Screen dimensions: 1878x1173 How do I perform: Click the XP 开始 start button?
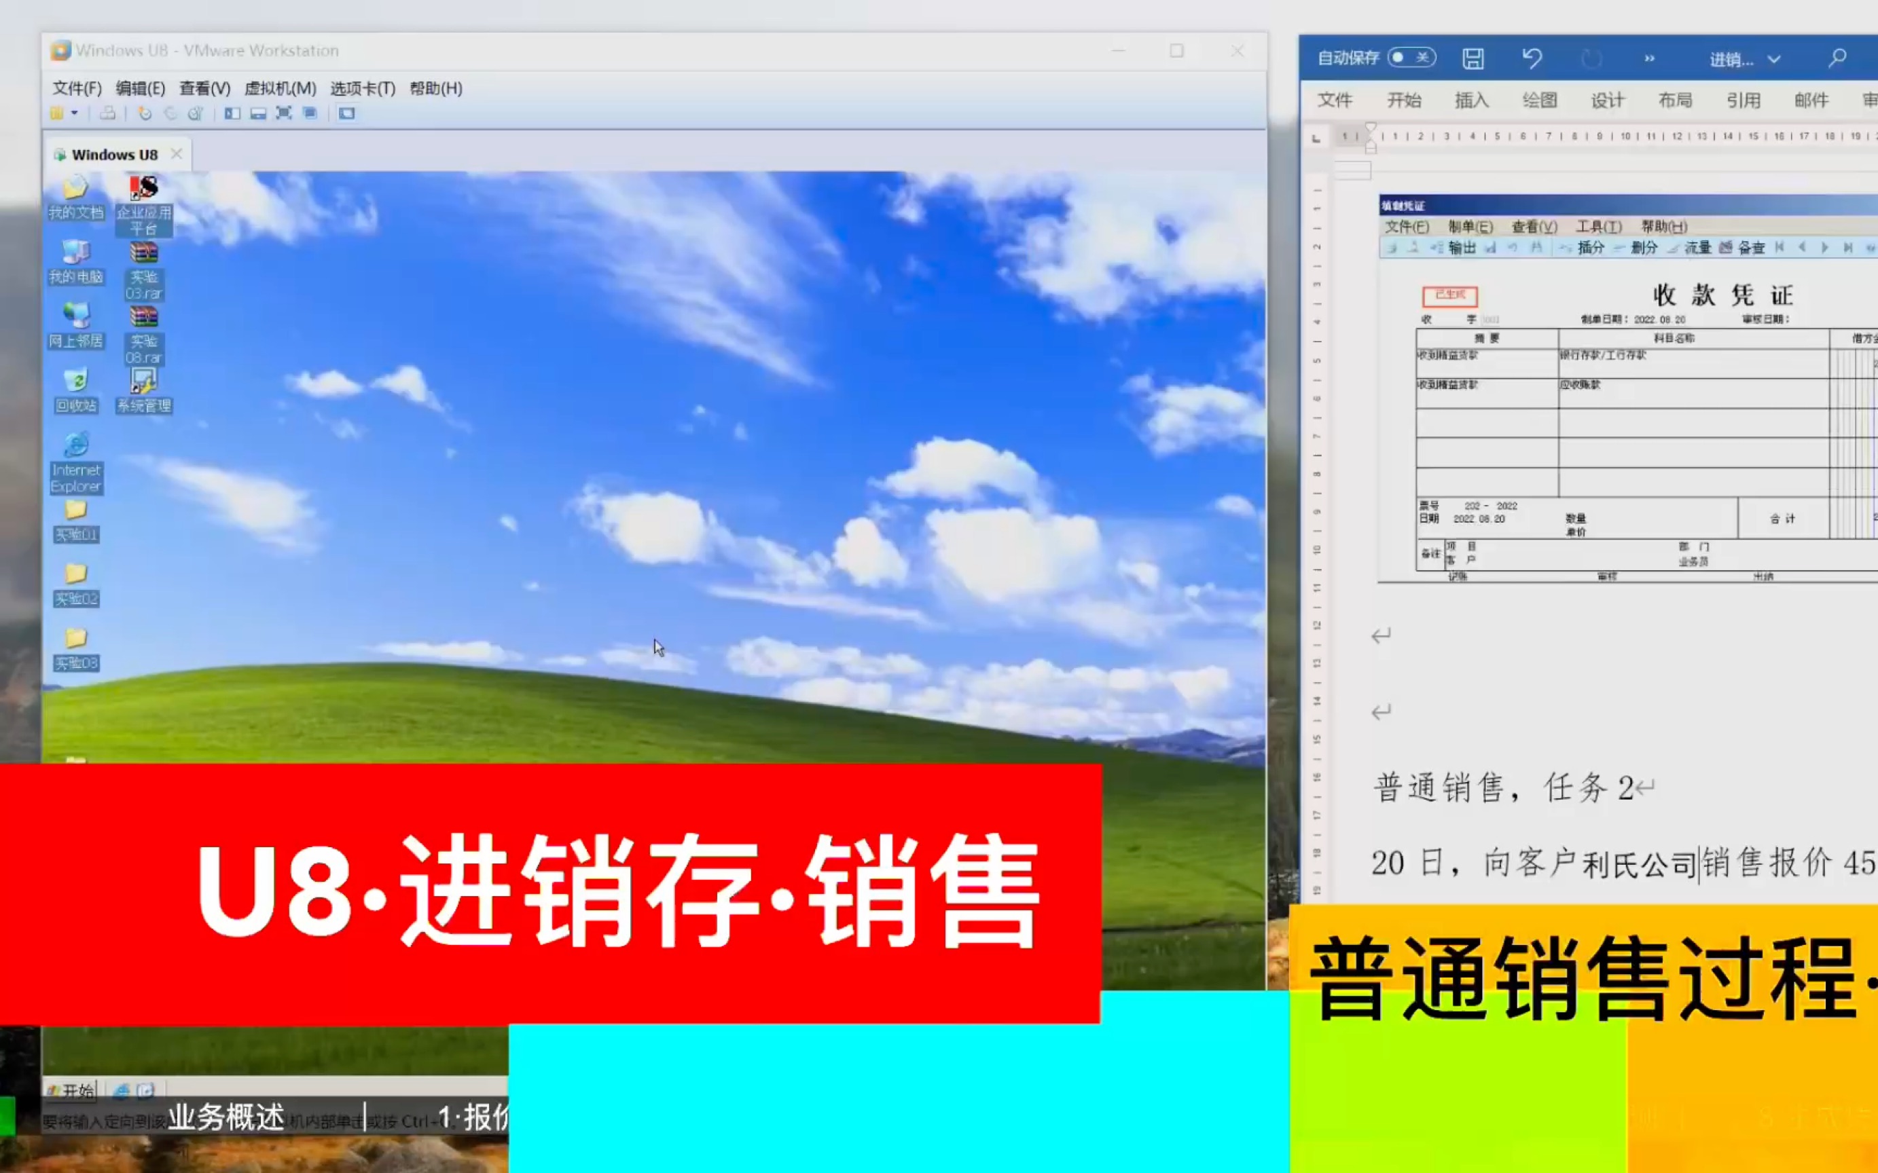coord(70,1091)
